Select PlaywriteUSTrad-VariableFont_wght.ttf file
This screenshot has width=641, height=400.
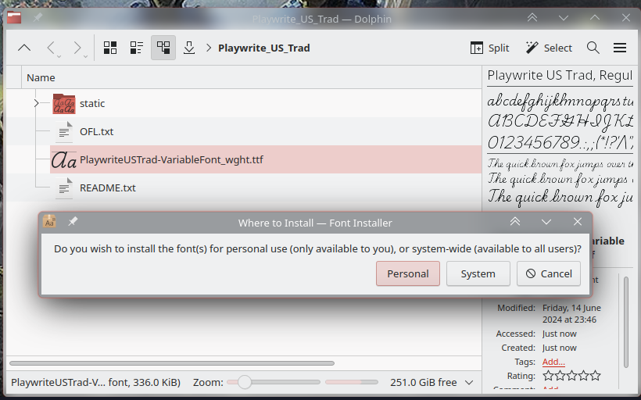[x=171, y=159]
